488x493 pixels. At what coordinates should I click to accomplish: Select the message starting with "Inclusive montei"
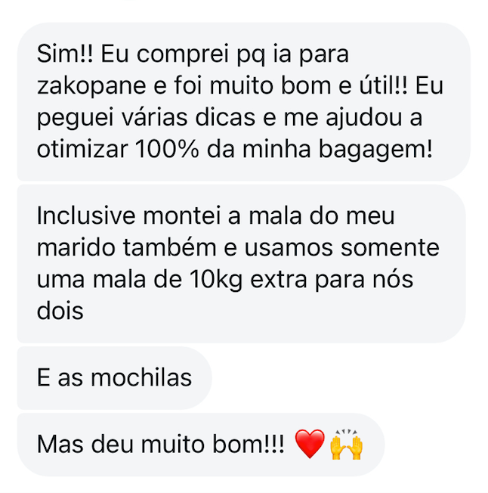[x=241, y=263]
